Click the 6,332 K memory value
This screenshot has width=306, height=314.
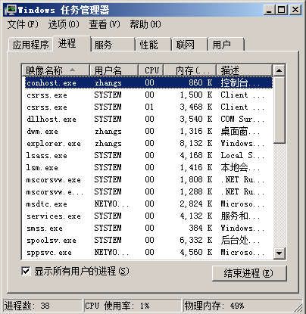pos(196,240)
